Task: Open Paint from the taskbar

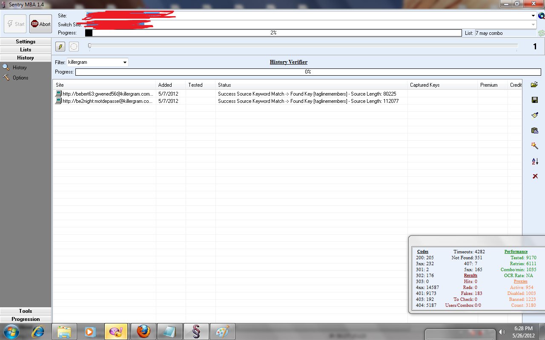Action: click(223, 331)
